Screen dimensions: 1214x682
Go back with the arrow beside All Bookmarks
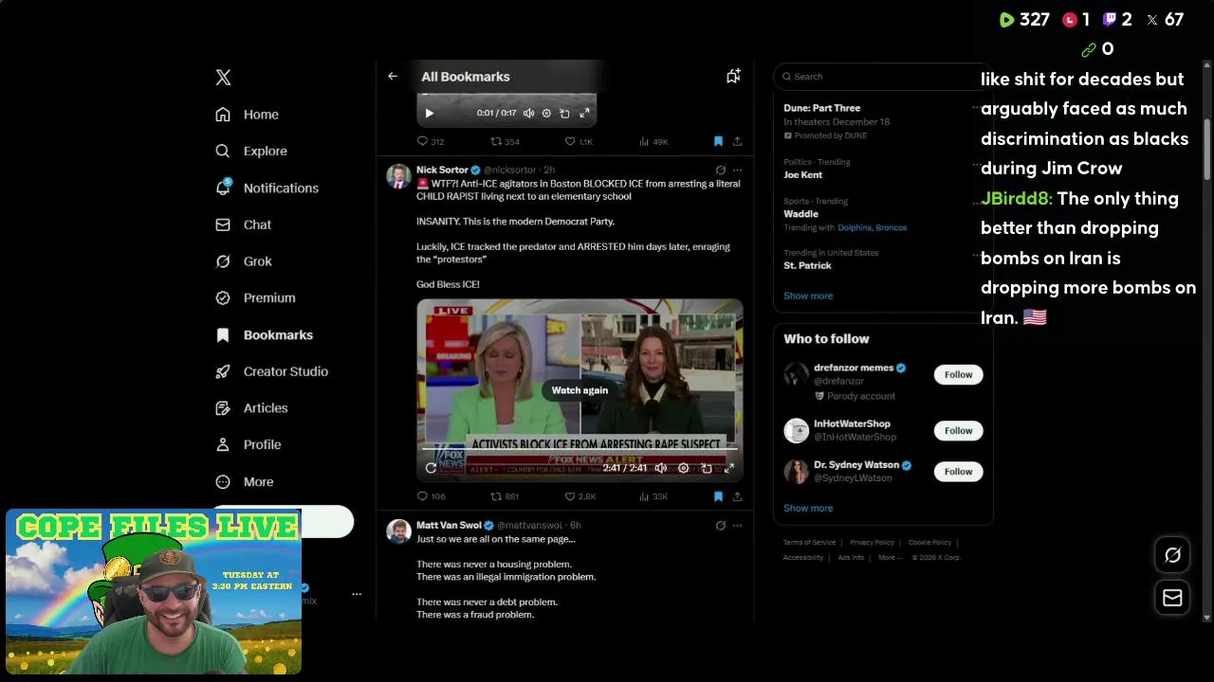coord(393,76)
